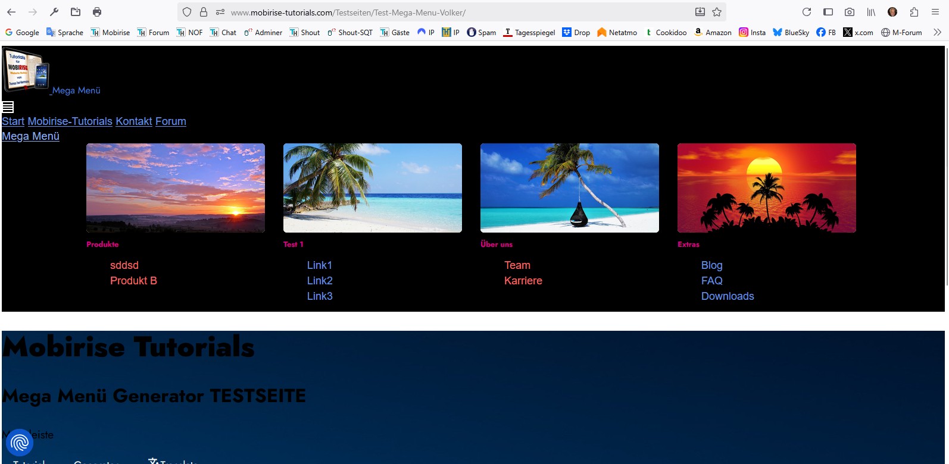Print this page using the printer icon
The image size is (949, 464).
[x=97, y=12]
